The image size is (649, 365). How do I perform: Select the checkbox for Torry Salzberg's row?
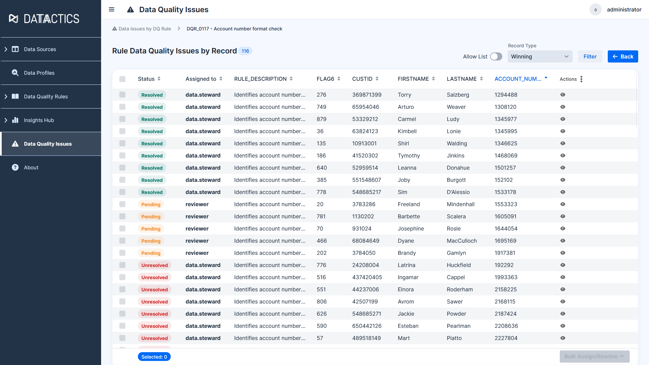point(122,95)
